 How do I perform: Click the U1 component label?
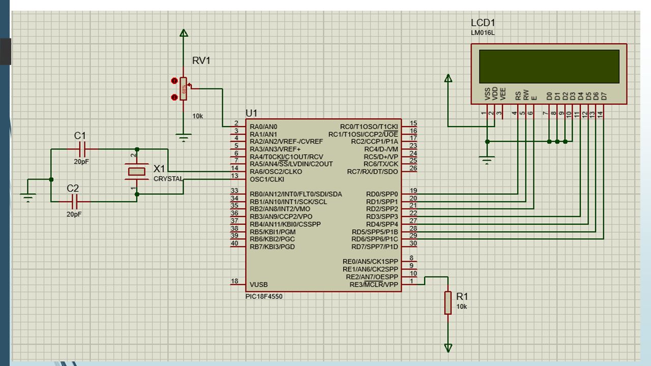[x=251, y=113]
